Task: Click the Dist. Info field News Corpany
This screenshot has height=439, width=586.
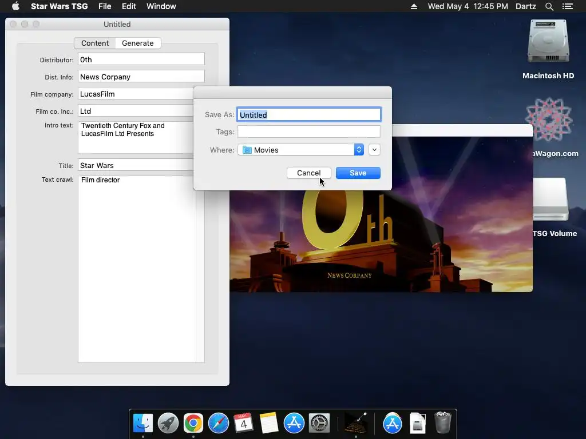Action: pyautogui.click(x=141, y=77)
